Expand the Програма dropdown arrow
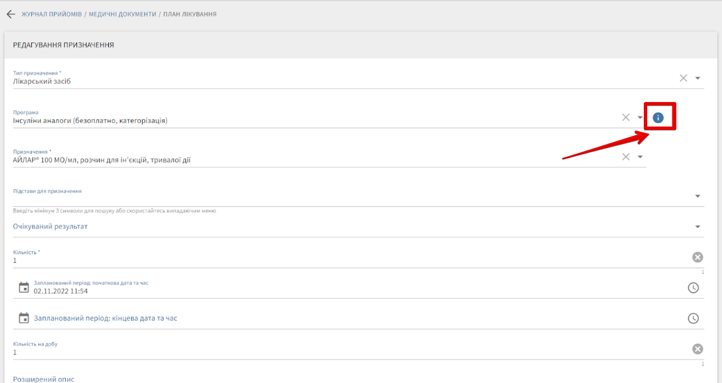 click(x=640, y=117)
